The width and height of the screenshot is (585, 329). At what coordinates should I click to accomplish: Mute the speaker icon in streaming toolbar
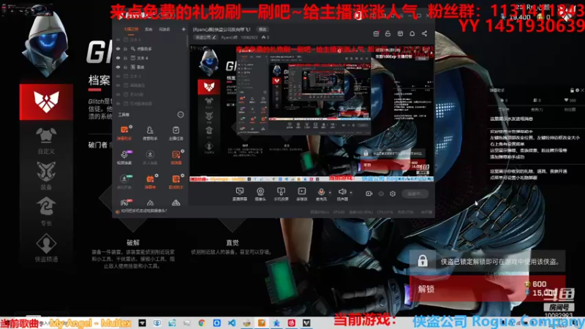[341, 192]
